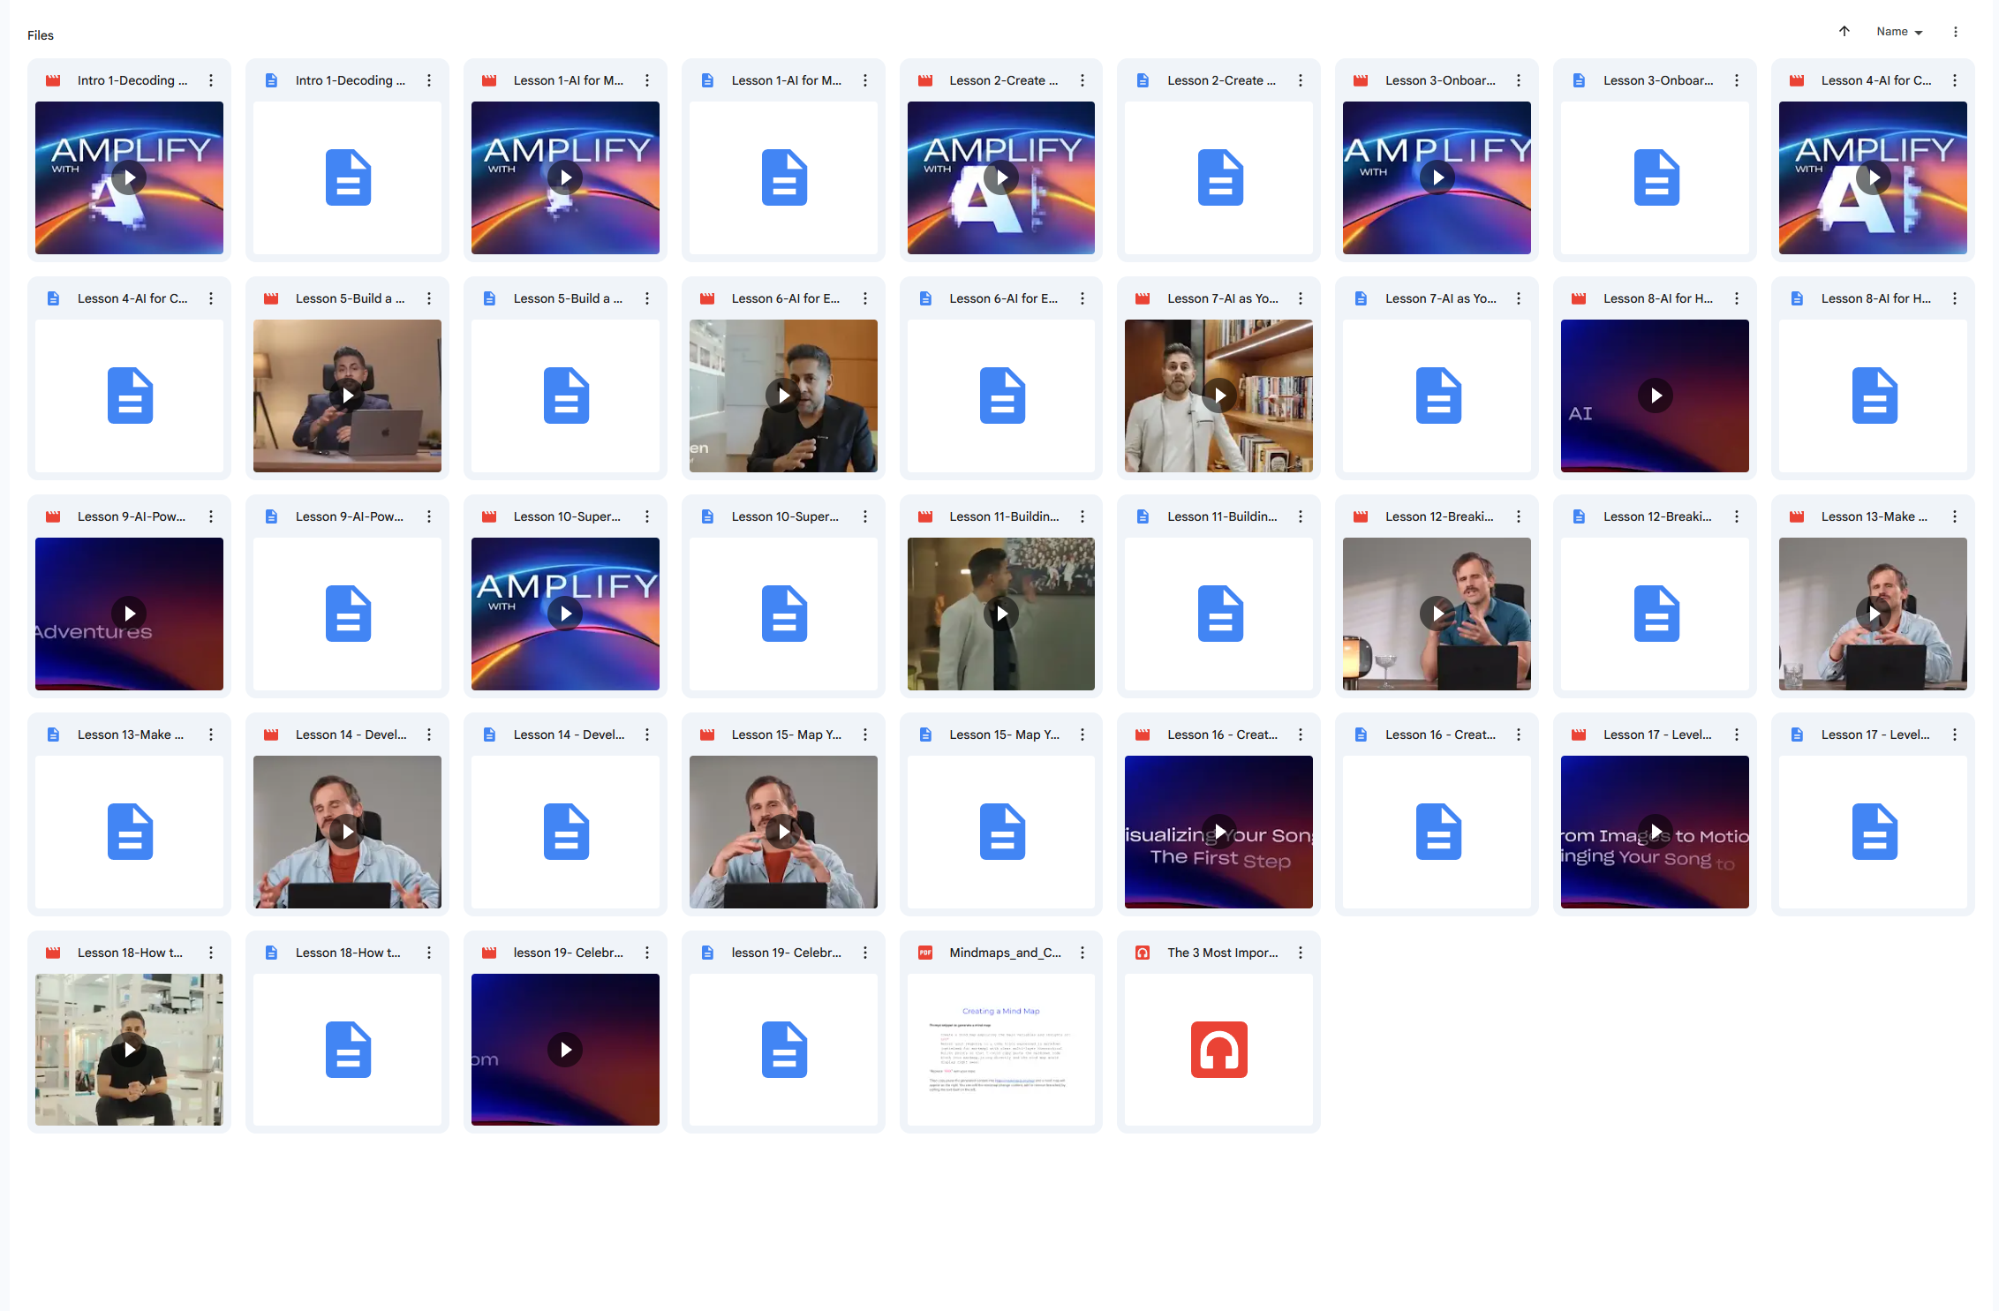Click the video icon next to lesson 19- Celebr...
Image resolution: width=1999 pixels, height=1311 pixels.
pos(488,953)
